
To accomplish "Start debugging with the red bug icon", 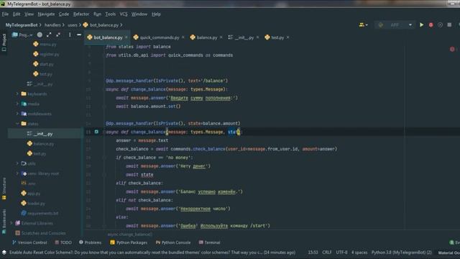I will click(431, 25).
